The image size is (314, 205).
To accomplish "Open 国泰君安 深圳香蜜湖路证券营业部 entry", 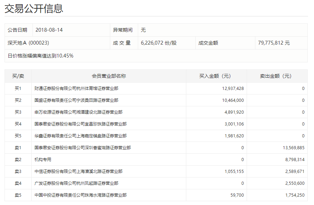I will tap(83, 148).
